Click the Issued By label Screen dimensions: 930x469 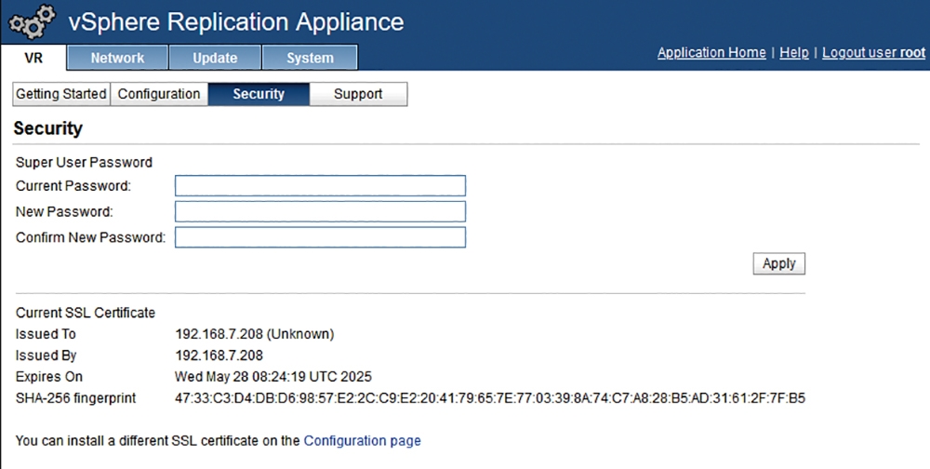[46, 355]
